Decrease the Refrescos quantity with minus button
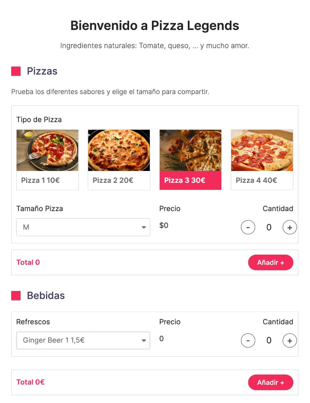This screenshot has width=310, height=403. click(248, 341)
